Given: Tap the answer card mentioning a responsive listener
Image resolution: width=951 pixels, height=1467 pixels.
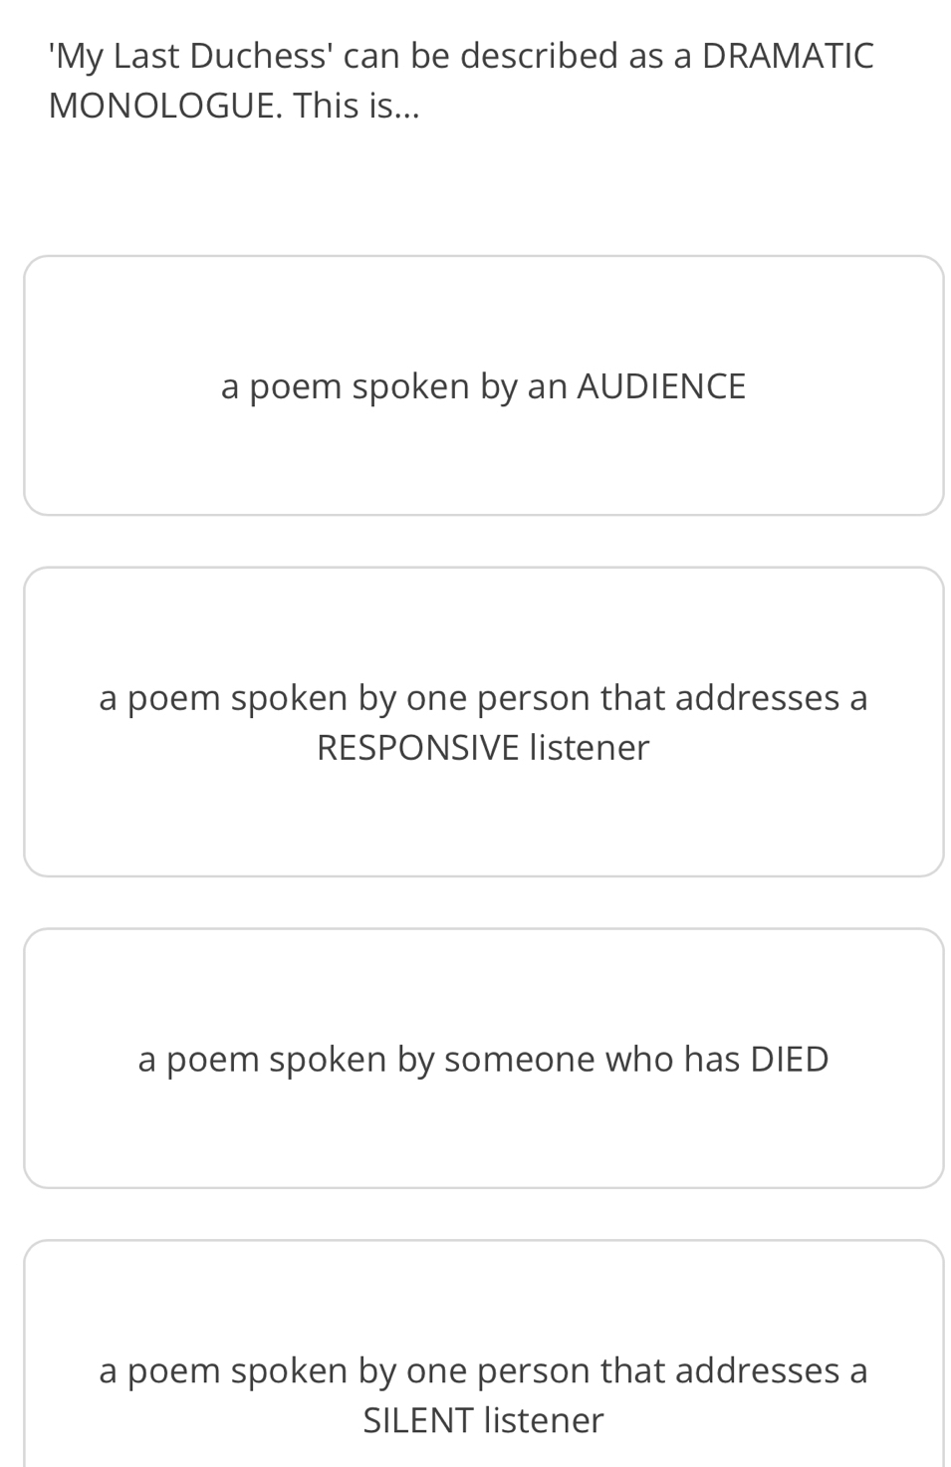Looking at the screenshot, I should click(483, 722).
